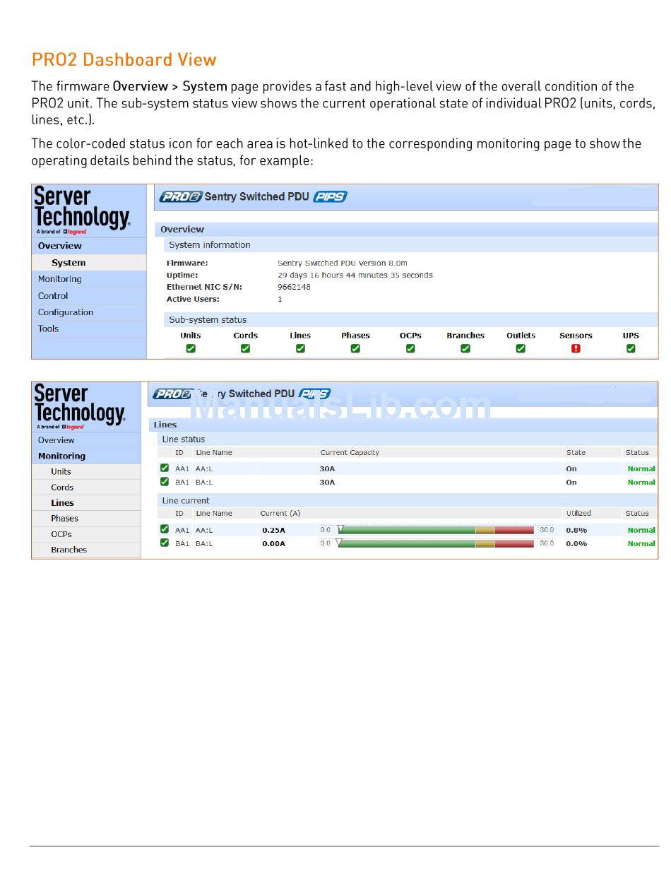Screen dimensions: 671x886
Task: Click the Branches status check icon
Action: [x=465, y=348]
